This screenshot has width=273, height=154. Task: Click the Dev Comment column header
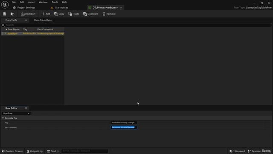click(x=45, y=30)
